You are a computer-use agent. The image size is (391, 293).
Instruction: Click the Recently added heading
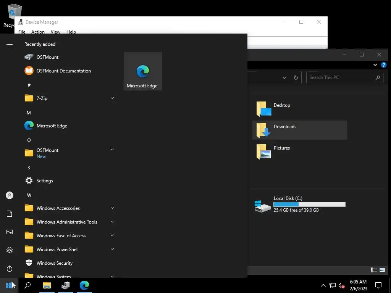[x=40, y=44]
